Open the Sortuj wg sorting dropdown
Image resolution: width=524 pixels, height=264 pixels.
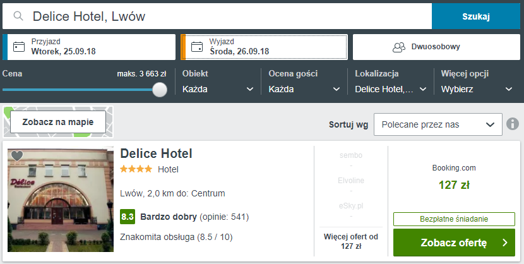pyautogui.click(x=438, y=124)
